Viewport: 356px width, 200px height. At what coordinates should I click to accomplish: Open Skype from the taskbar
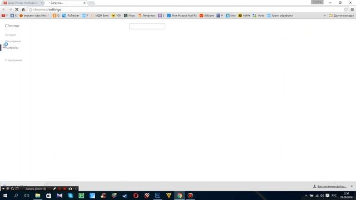(x=71, y=196)
